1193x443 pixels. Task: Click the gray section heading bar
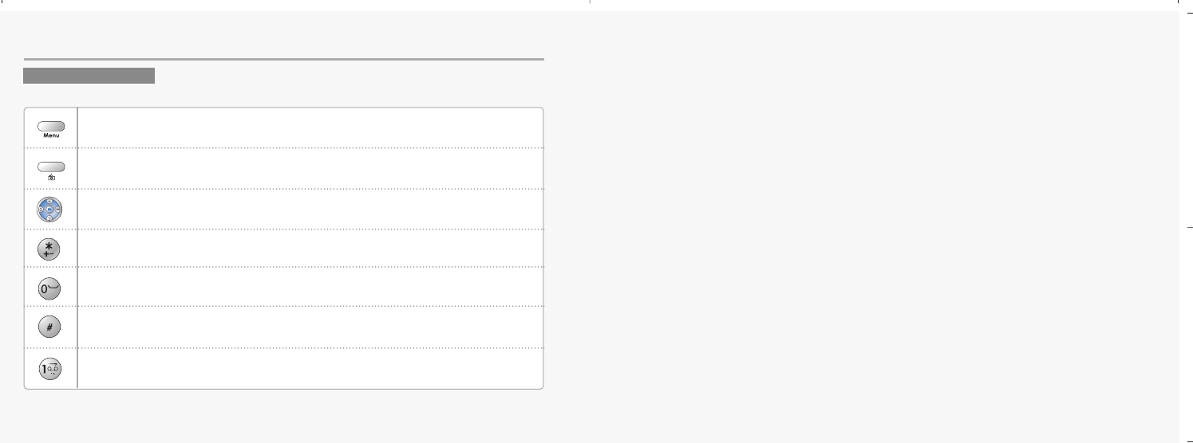[x=89, y=76]
